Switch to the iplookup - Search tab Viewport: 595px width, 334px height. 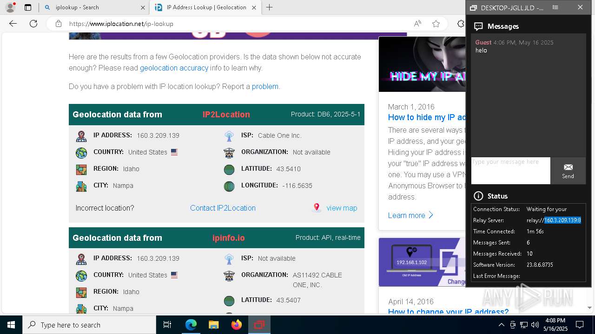tap(93, 7)
